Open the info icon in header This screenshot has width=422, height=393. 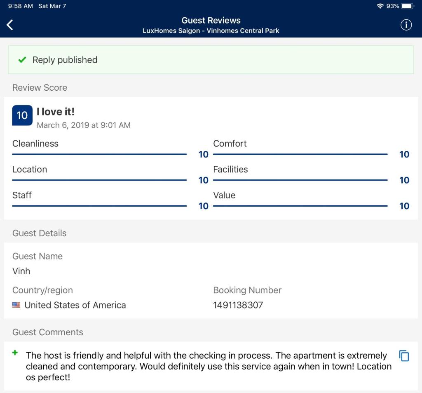(406, 25)
